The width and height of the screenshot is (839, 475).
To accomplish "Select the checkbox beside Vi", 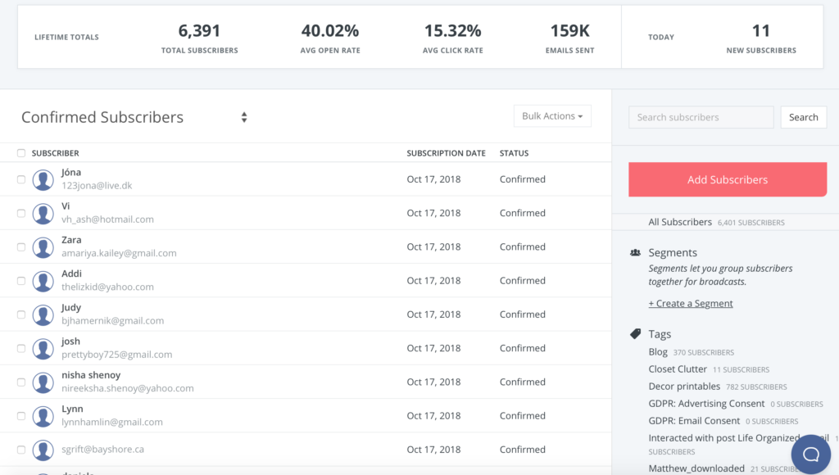I will pyautogui.click(x=22, y=212).
